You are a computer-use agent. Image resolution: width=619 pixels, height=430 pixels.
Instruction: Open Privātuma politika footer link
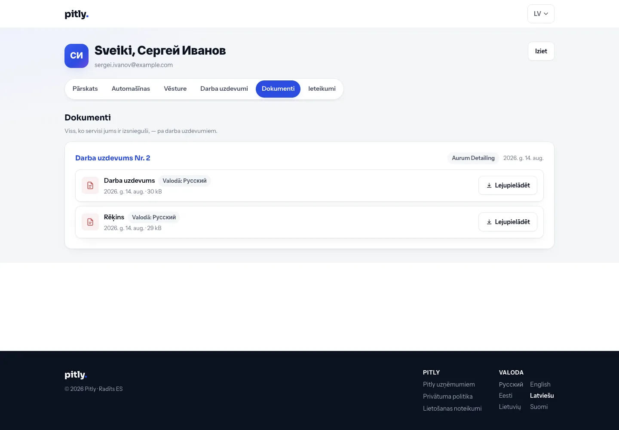pos(447,396)
